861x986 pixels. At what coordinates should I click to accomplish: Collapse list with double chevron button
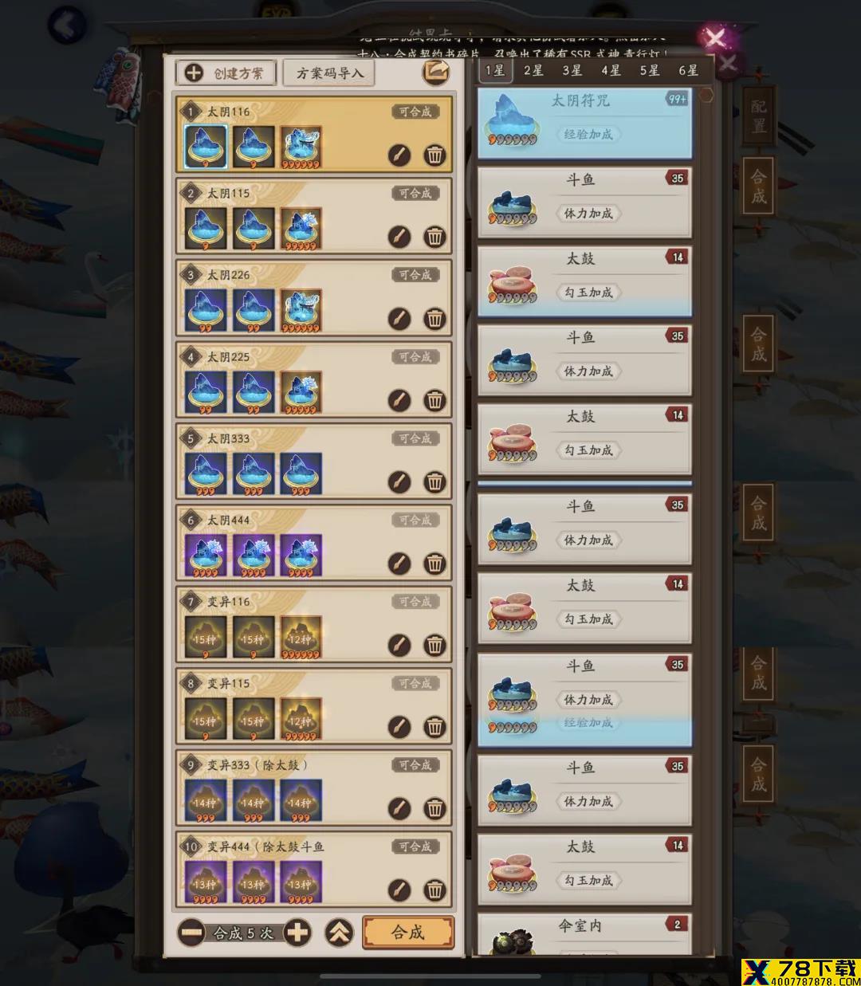339,932
